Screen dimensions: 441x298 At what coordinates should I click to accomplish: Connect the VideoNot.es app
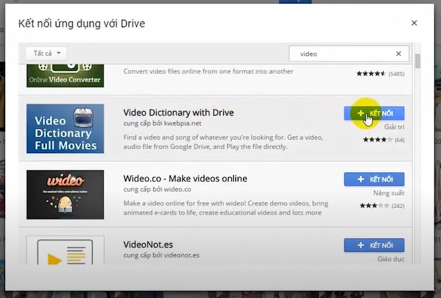[x=374, y=245]
